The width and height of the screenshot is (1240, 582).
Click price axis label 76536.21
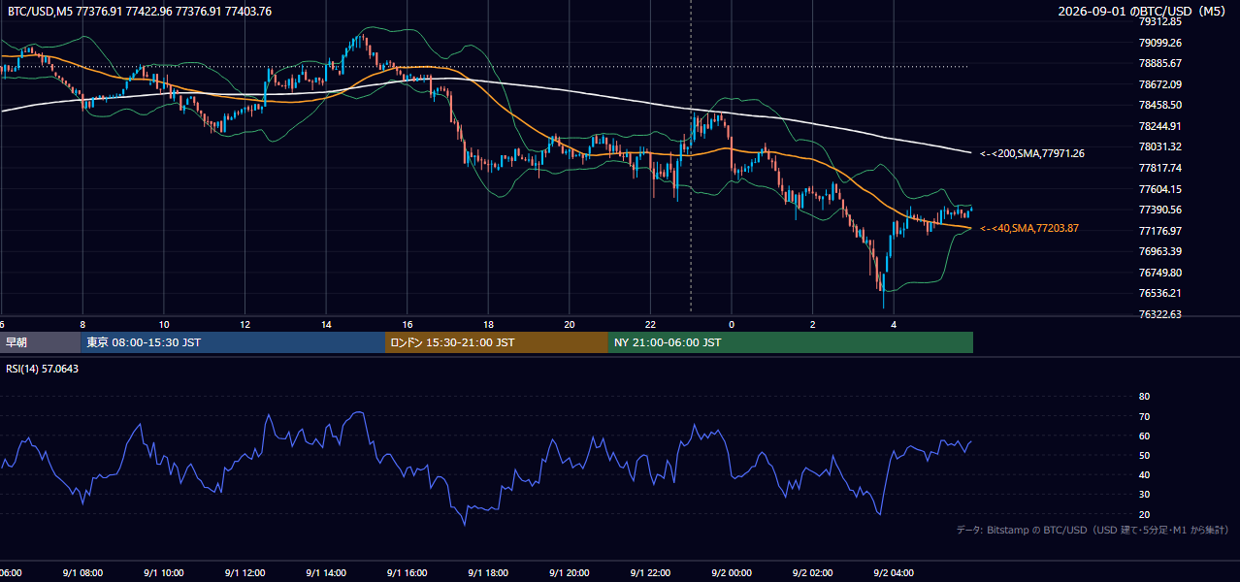[1160, 293]
